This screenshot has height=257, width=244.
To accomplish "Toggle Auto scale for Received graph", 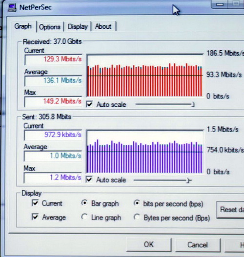I will pyautogui.click(x=89, y=104).
